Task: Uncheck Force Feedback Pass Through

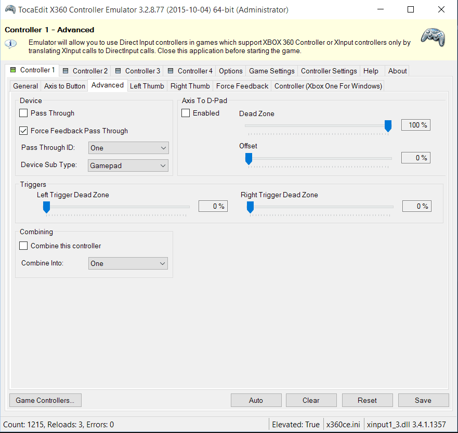Action: [x=23, y=131]
